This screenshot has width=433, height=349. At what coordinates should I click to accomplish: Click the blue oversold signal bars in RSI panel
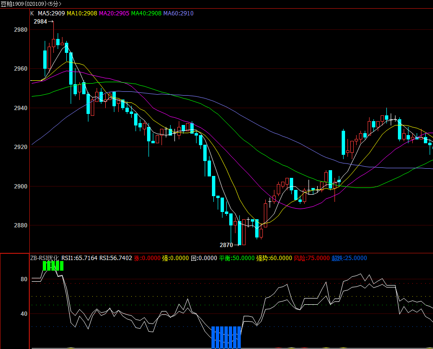click(x=226, y=337)
